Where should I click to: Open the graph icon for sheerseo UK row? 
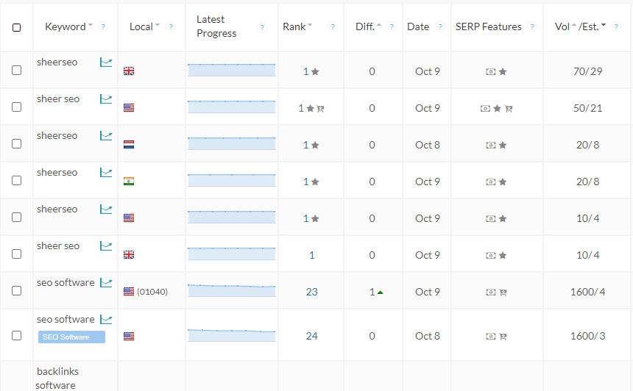click(106, 62)
